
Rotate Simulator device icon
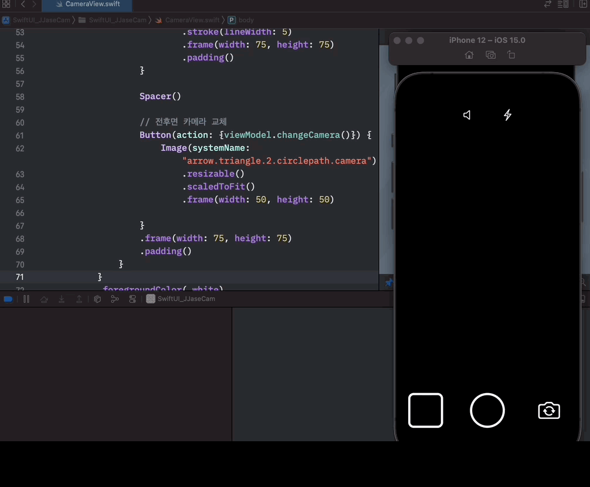[511, 55]
